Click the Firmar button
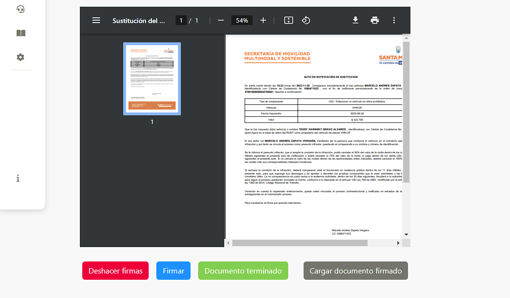This screenshot has width=510, height=298. (173, 271)
